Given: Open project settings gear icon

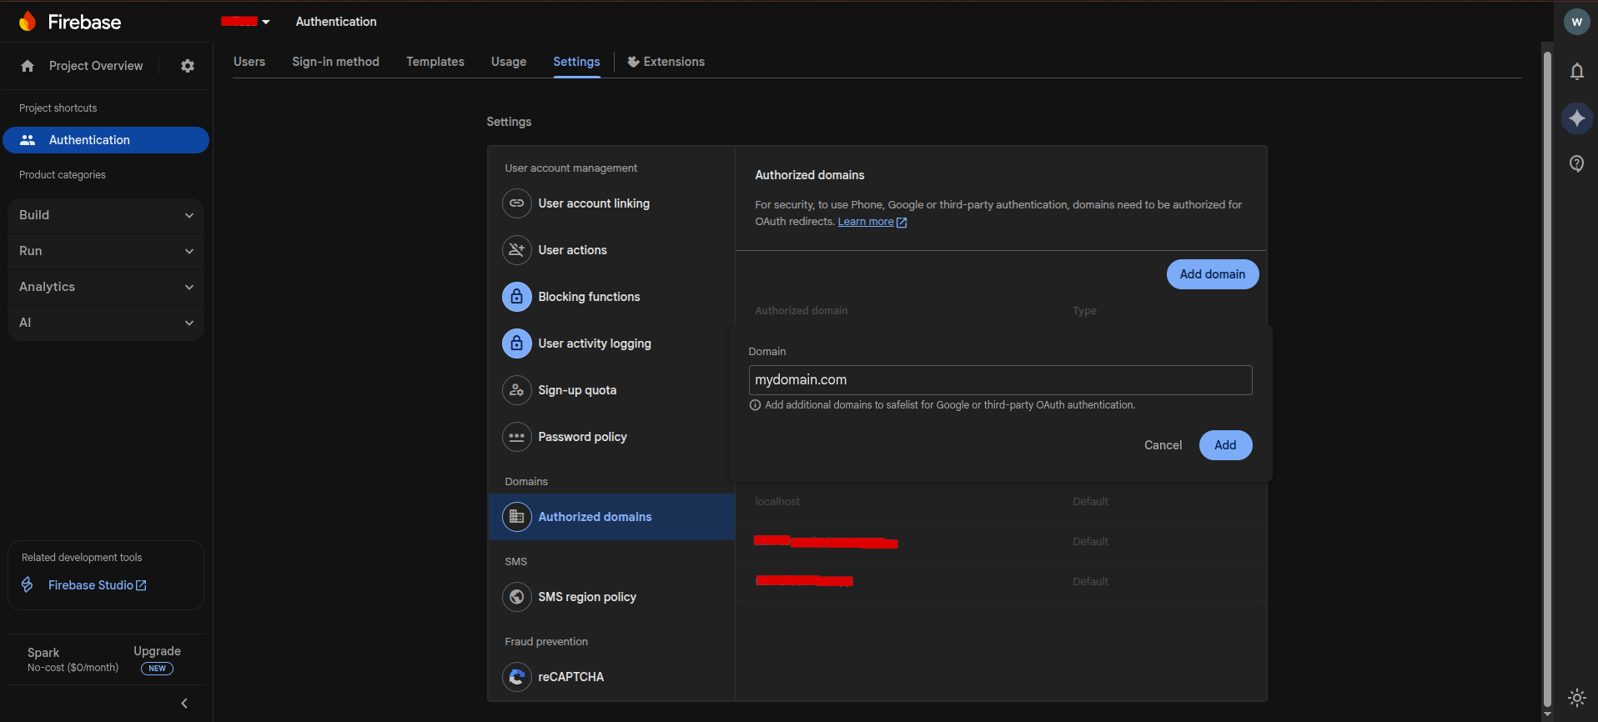Looking at the screenshot, I should (x=188, y=66).
